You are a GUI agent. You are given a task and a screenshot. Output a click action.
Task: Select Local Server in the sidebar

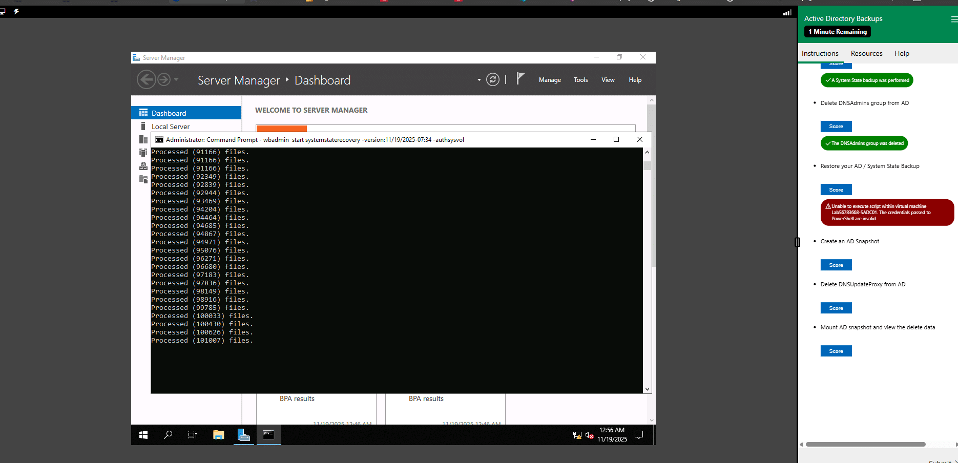pos(171,127)
